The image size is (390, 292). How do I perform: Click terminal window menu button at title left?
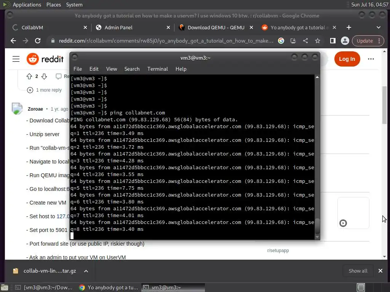[x=75, y=57]
